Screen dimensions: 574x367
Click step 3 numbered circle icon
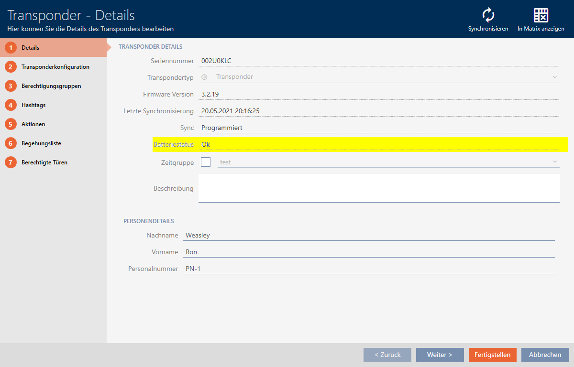point(11,86)
